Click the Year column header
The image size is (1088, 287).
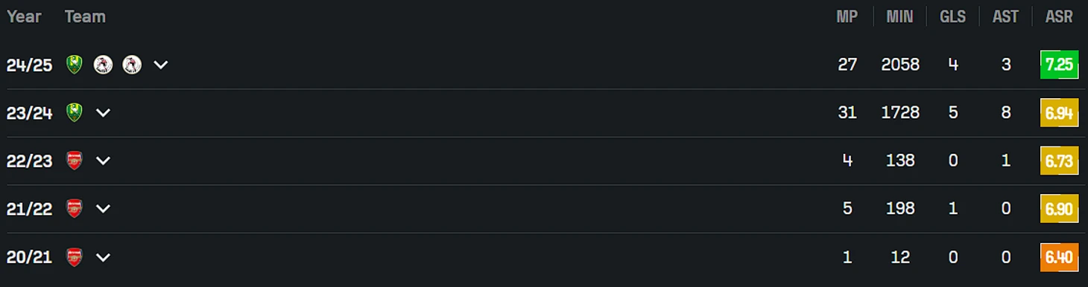pos(24,16)
